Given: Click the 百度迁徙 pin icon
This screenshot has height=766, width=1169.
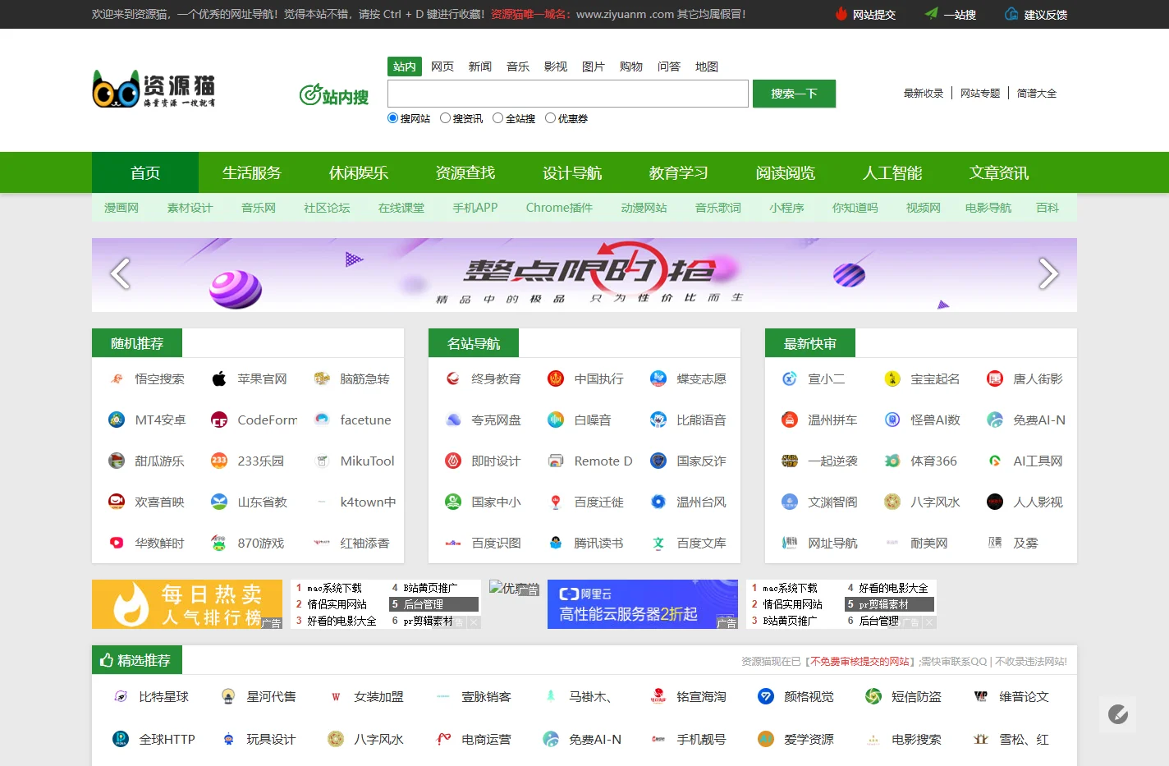Looking at the screenshot, I should coord(556,502).
